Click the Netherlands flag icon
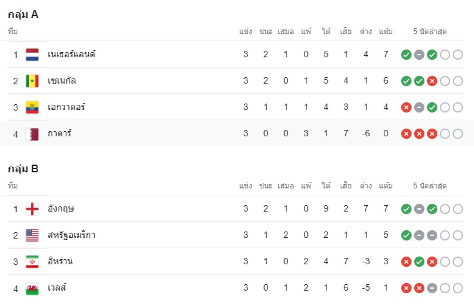Image resolution: width=474 pixels, height=308 pixels. coord(32,55)
